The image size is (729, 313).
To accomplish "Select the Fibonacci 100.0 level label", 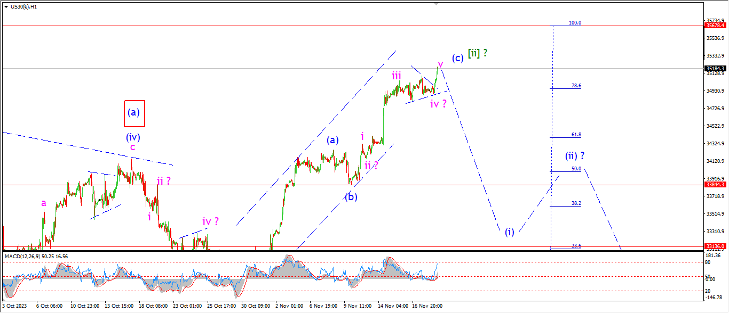I will 574,23.
